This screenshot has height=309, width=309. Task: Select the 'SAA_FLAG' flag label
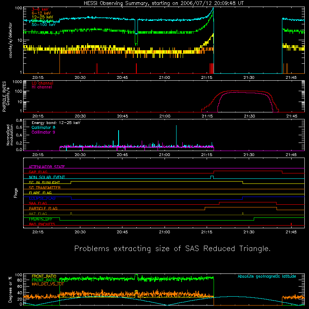pyautogui.click(x=38, y=204)
